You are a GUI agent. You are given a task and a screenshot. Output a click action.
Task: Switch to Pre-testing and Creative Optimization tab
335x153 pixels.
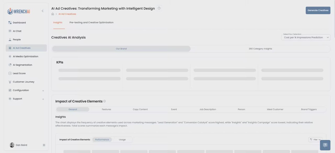point(91,22)
